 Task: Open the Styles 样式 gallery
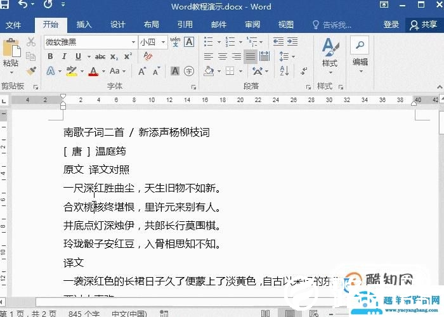(x=330, y=56)
